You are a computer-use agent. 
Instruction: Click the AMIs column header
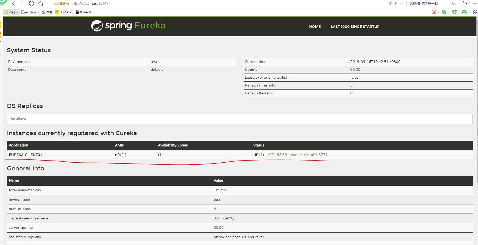(x=119, y=145)
